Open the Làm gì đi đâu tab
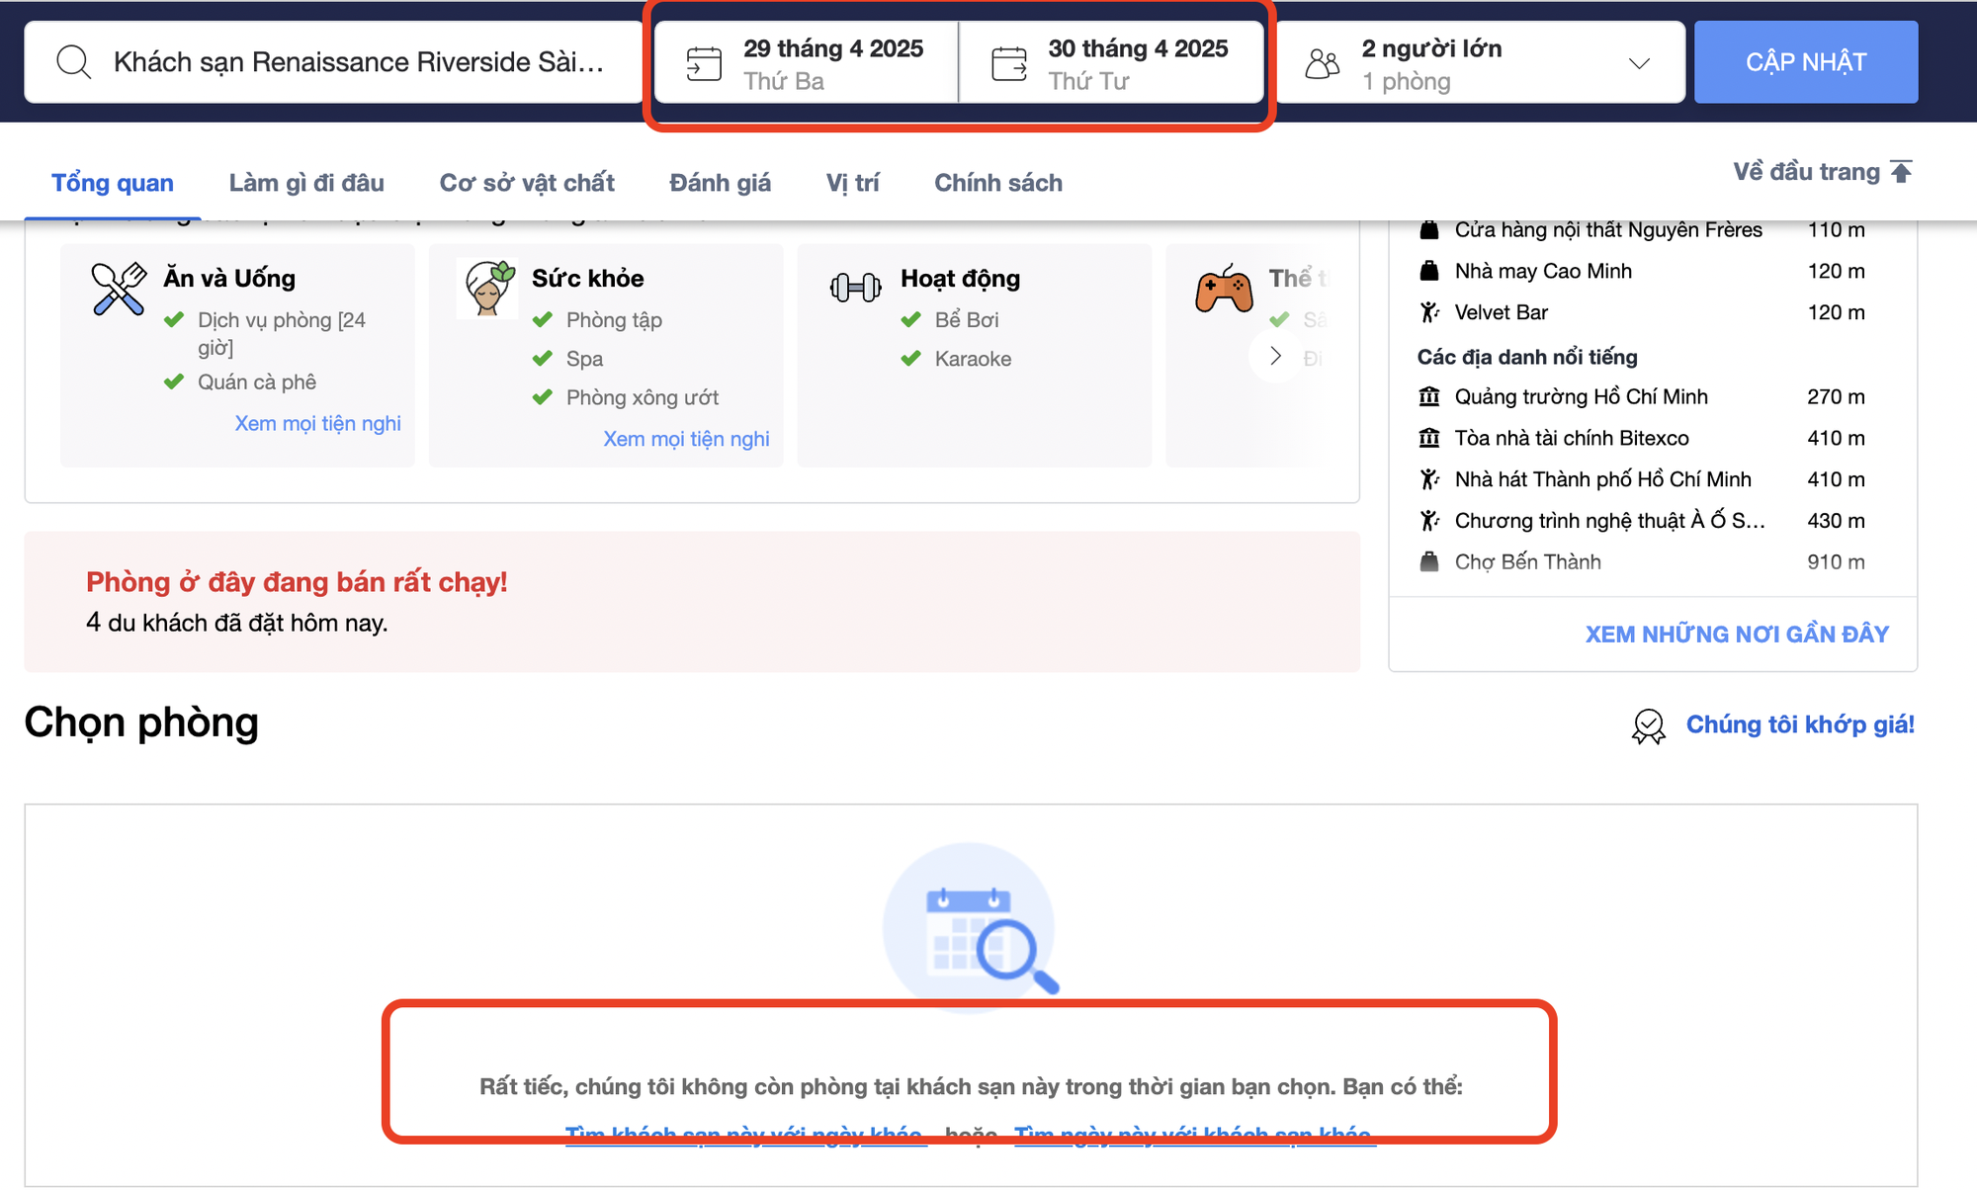Image resolution: width=1977 pixels, height=1190 pixels. tap(306, 183)
